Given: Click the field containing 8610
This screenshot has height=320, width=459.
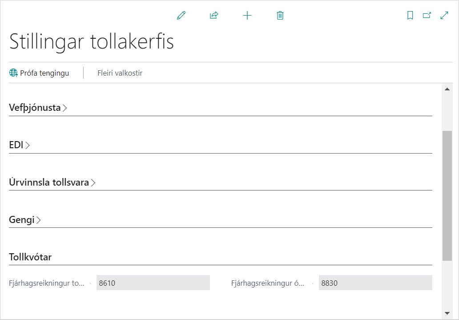Looking at the screenshot, I should [153, 283].
